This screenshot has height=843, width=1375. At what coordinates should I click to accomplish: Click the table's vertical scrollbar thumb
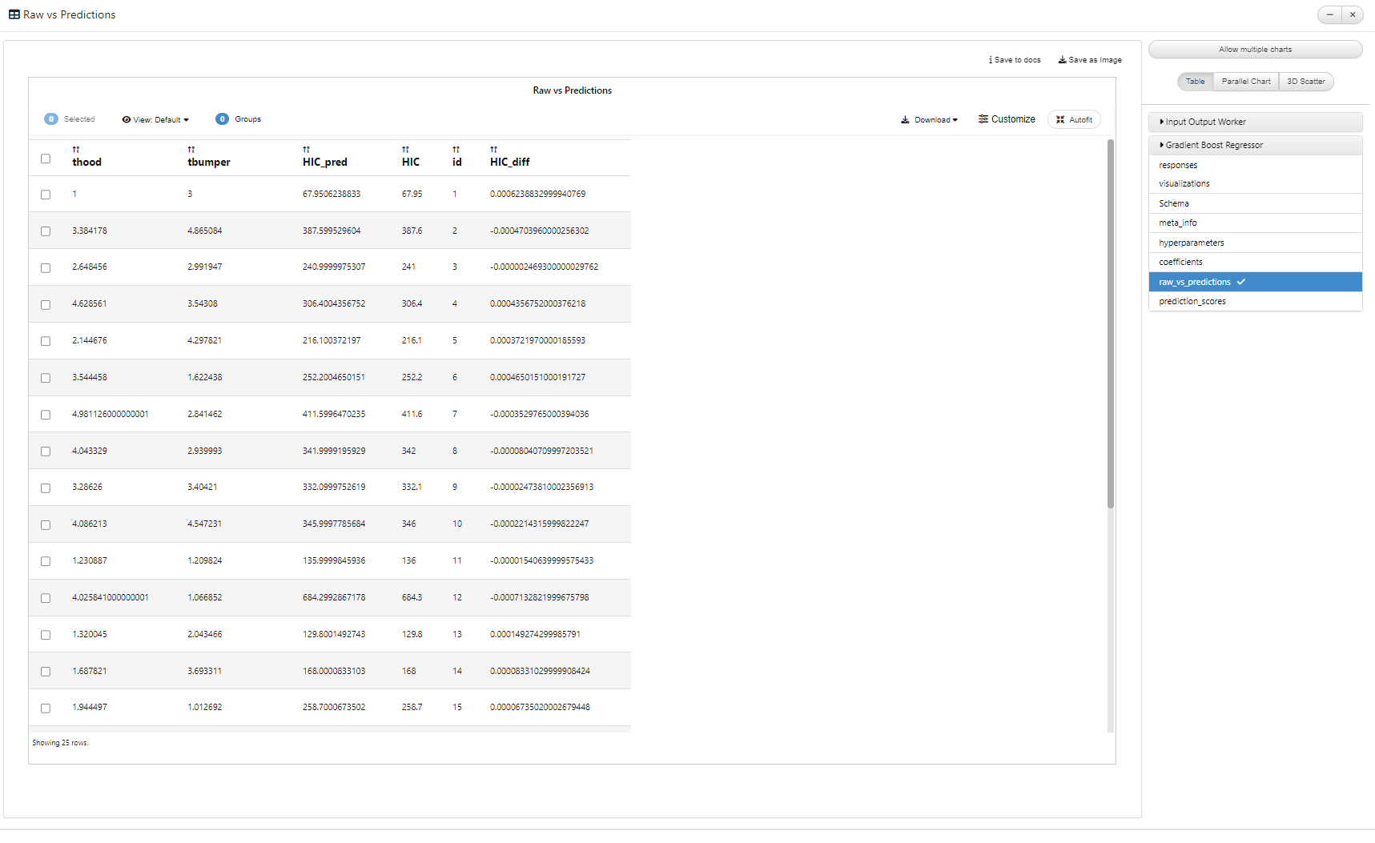tap(1111, 323)
